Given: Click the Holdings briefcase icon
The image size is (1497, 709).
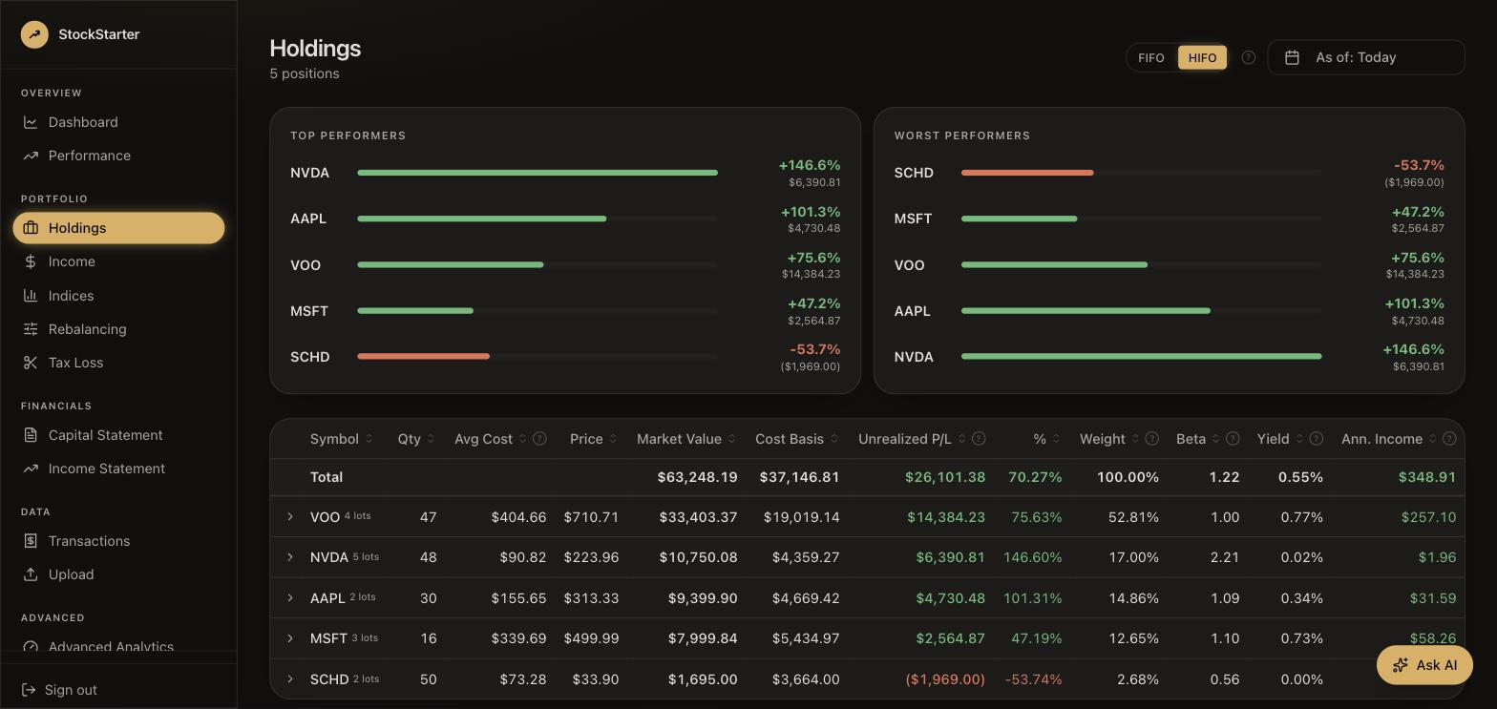Looking at the screenshot, I should [x=31, y=228].
